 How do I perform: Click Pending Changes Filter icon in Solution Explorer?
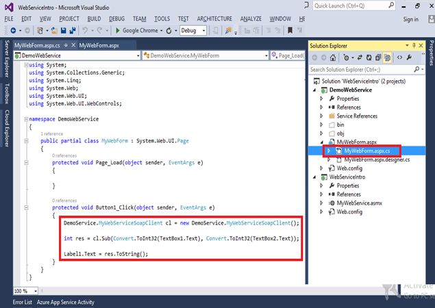click(346, 57)
